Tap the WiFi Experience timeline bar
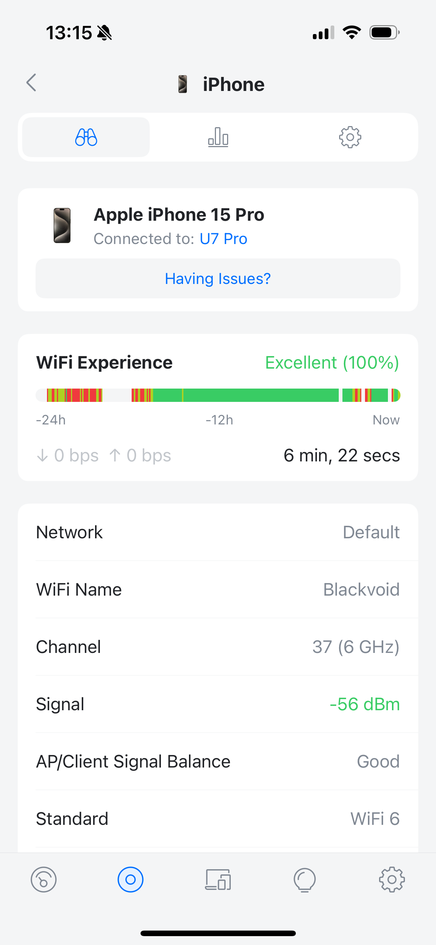This screenshot has width=436, height=945. click(218, 395)
